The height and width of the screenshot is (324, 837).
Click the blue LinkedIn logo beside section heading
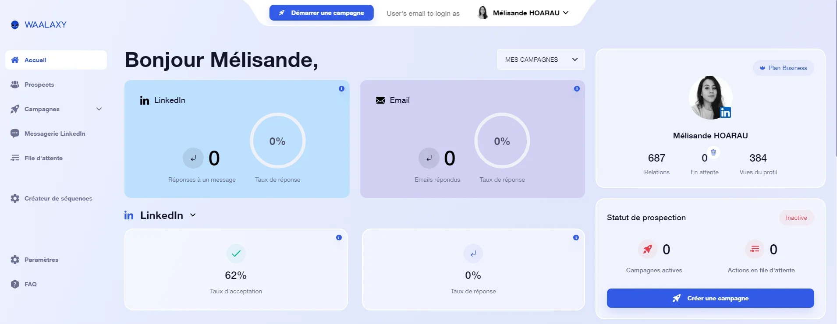pyautogui.click(x=129, y=215)
